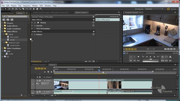The image size is (180, 101).
Task: Select the Slip tool
Action: tap(27, 9)
